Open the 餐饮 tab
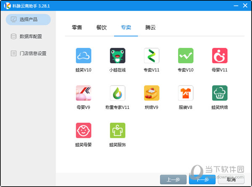 coord(101,27)
